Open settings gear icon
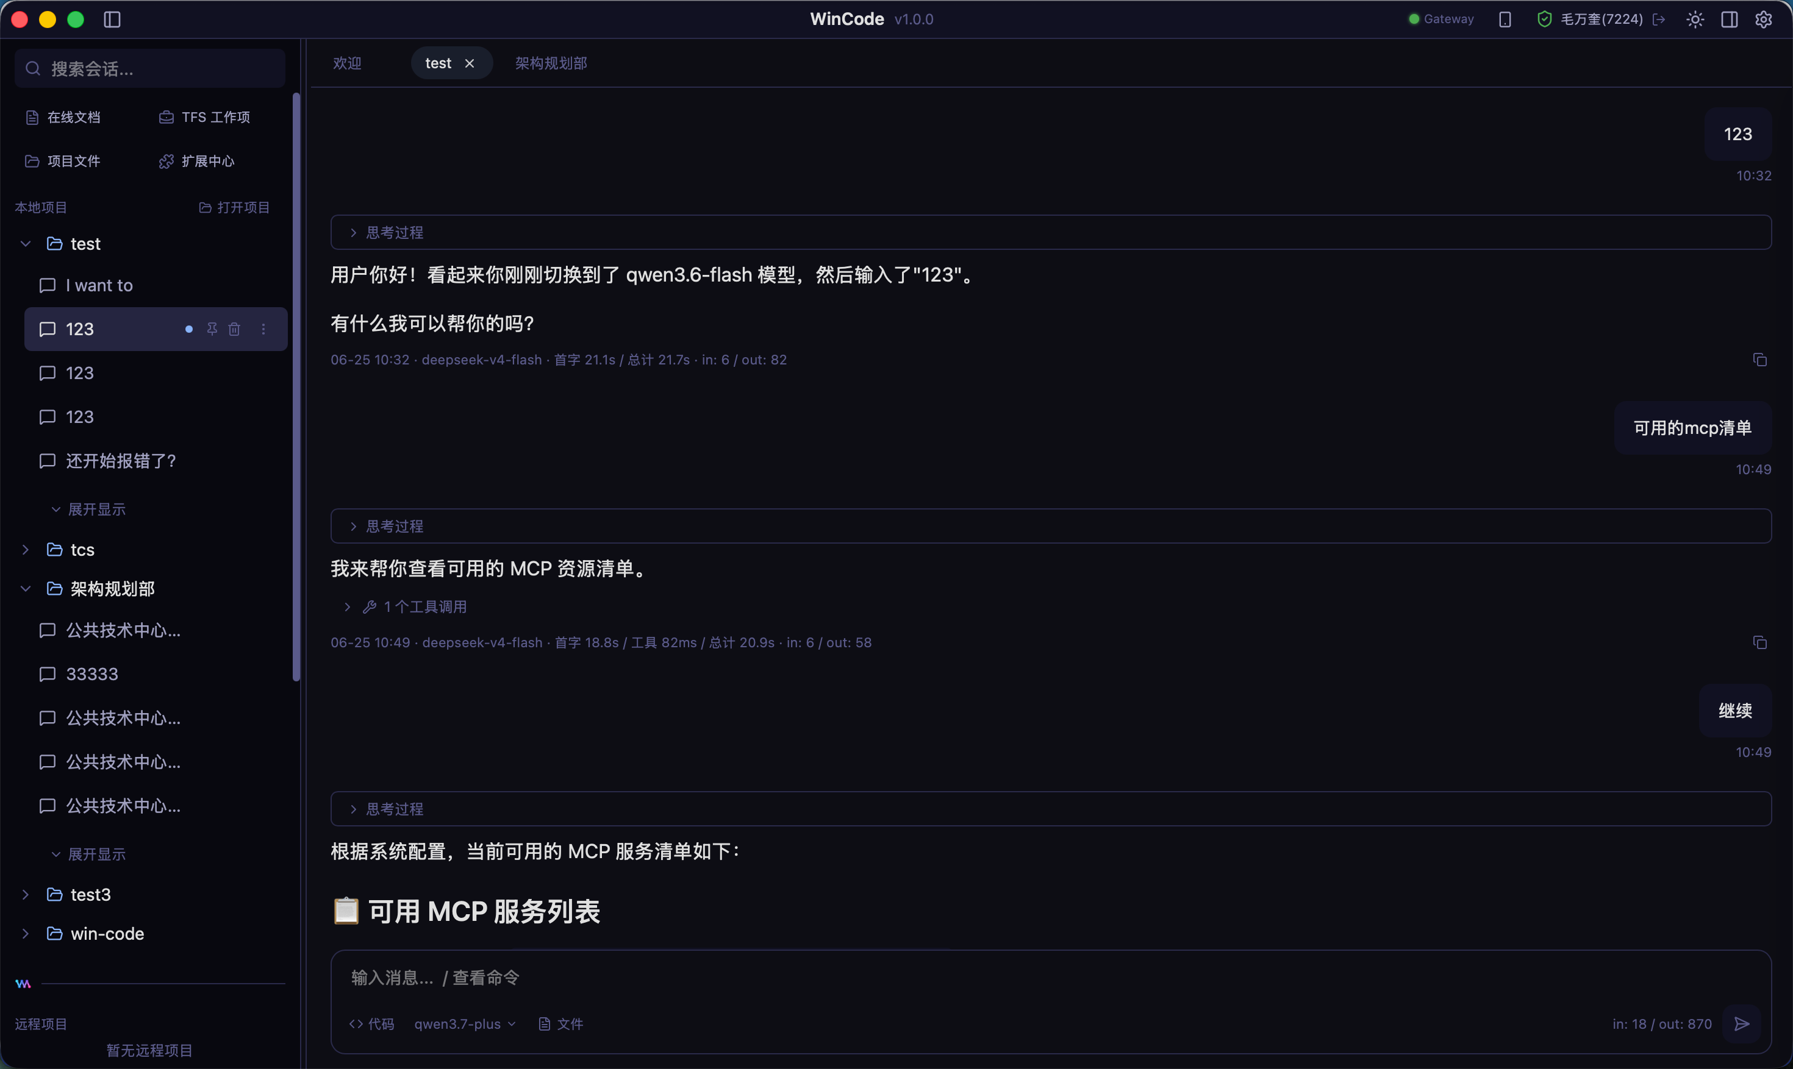The height and width of the screenshot is (1069, 1793). tap(1764, 20)
